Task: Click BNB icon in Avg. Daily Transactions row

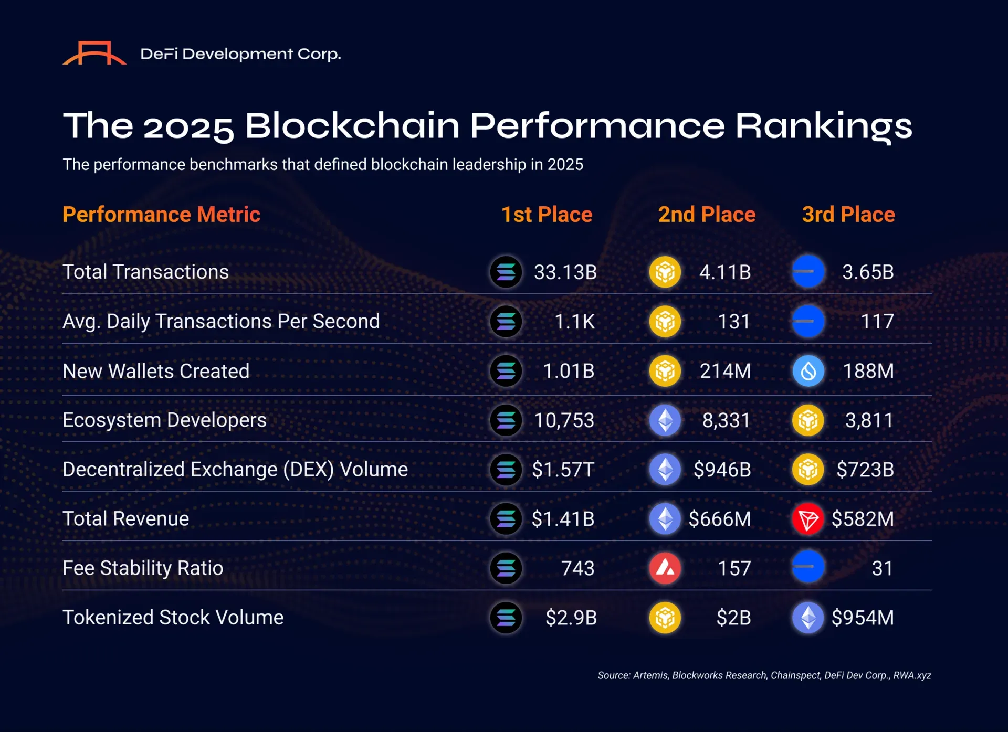Action: tap(665, 321)
